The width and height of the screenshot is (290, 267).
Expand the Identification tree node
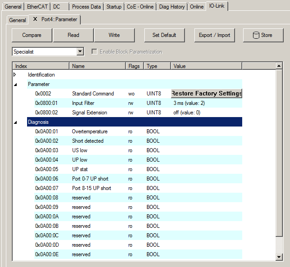tap(15, 75)
